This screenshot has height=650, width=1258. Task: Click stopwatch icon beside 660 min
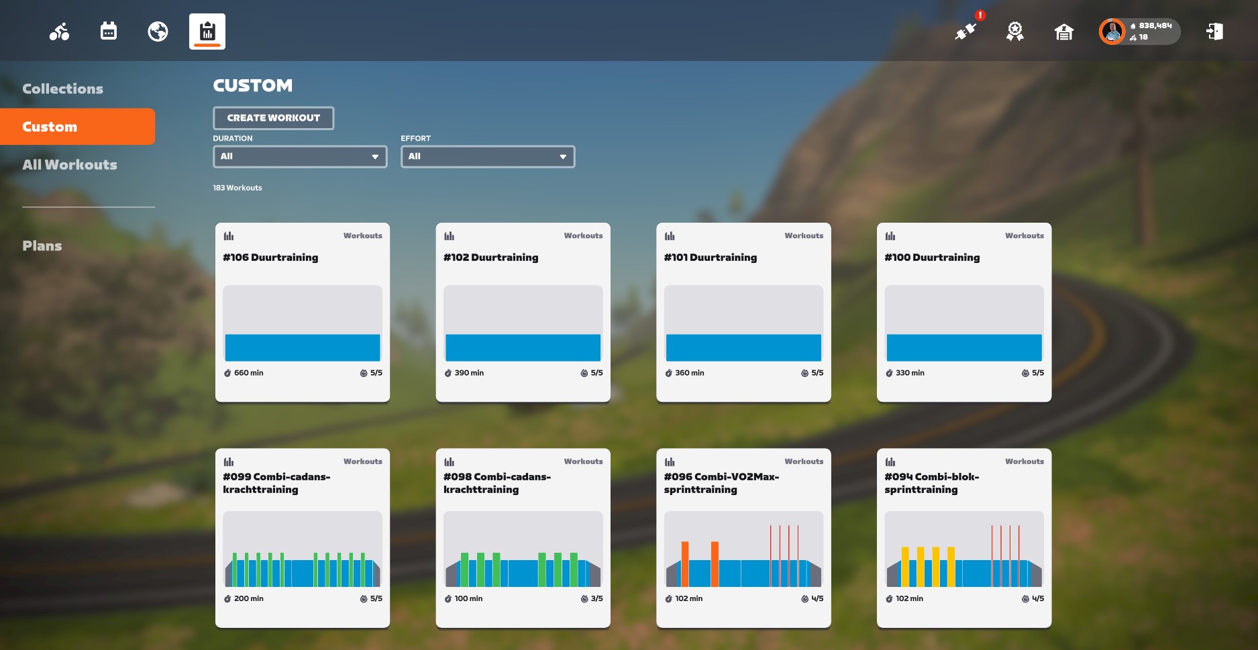click(x=227, y=373)
